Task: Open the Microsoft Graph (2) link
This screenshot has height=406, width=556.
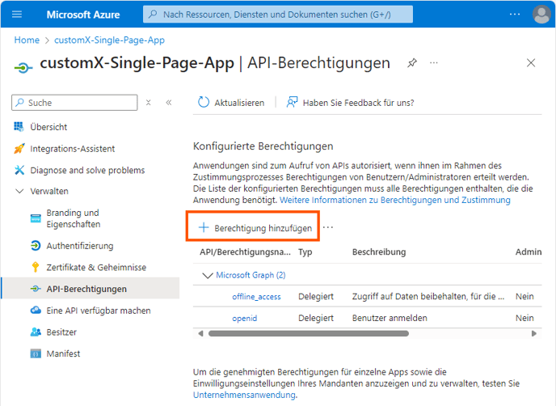Action: coord(251,275)
